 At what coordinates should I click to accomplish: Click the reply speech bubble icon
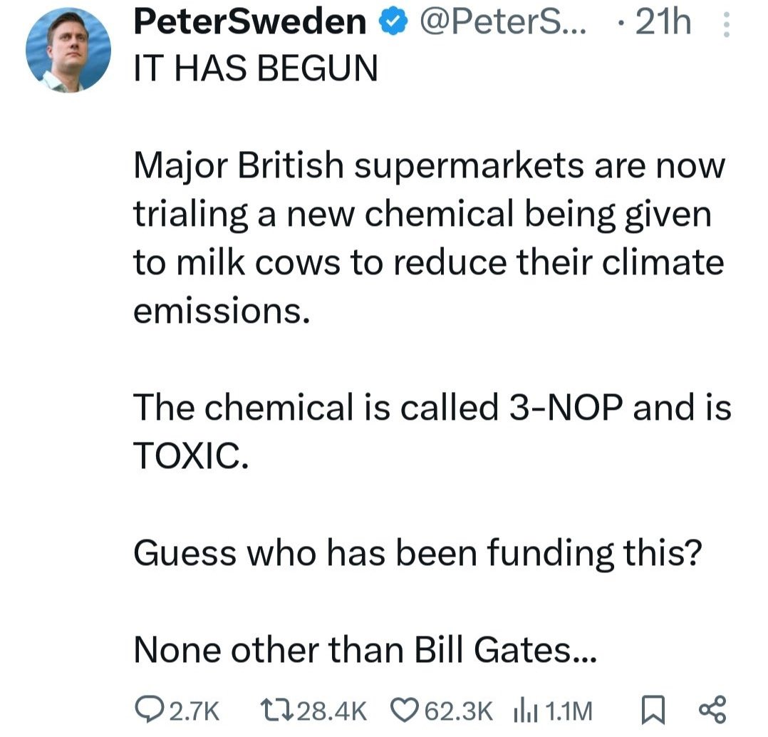click(x=147, y=709)
